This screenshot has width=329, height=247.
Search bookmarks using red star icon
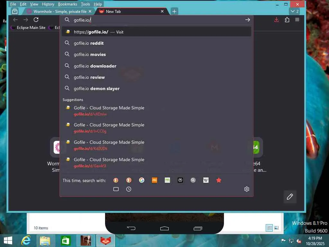point(218,180)
